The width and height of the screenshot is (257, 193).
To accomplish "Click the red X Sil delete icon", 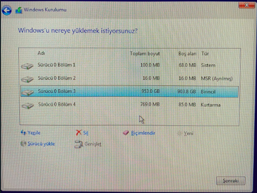I will click(79, 133).
